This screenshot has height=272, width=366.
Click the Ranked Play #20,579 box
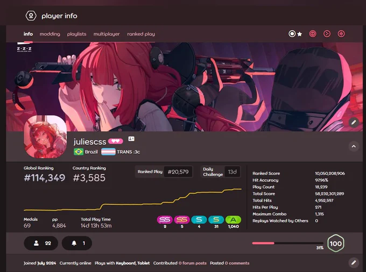[164, 172]
